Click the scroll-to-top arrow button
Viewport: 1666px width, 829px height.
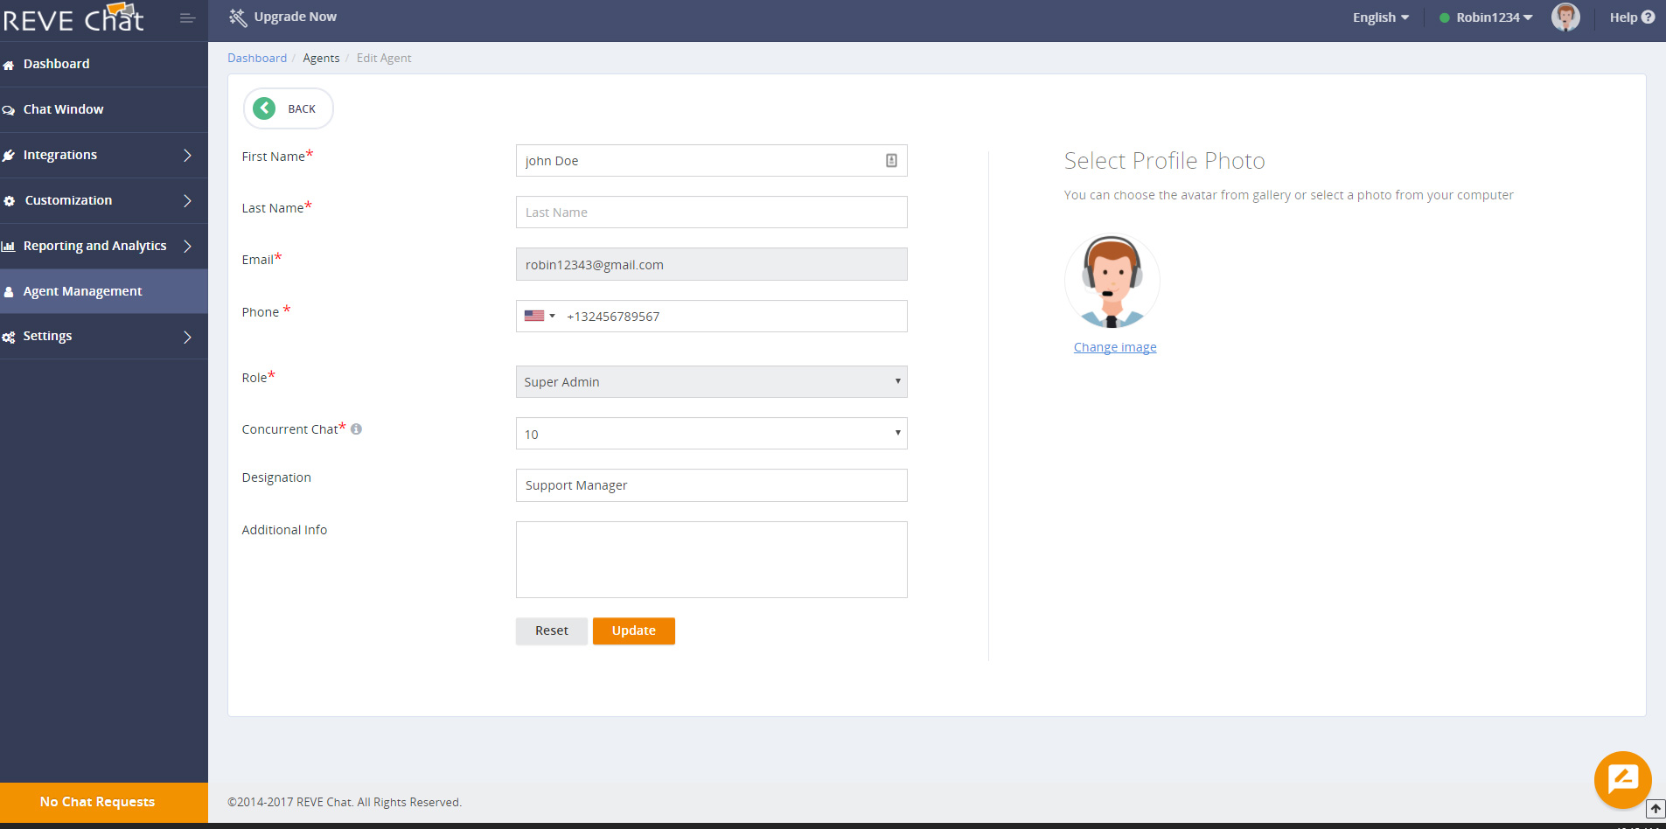(1656, 809)
